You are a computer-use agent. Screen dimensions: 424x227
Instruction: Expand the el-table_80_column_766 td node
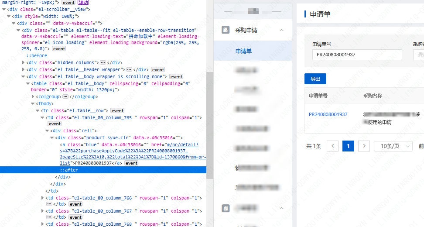pyautogui.click(x=42, y=198)
